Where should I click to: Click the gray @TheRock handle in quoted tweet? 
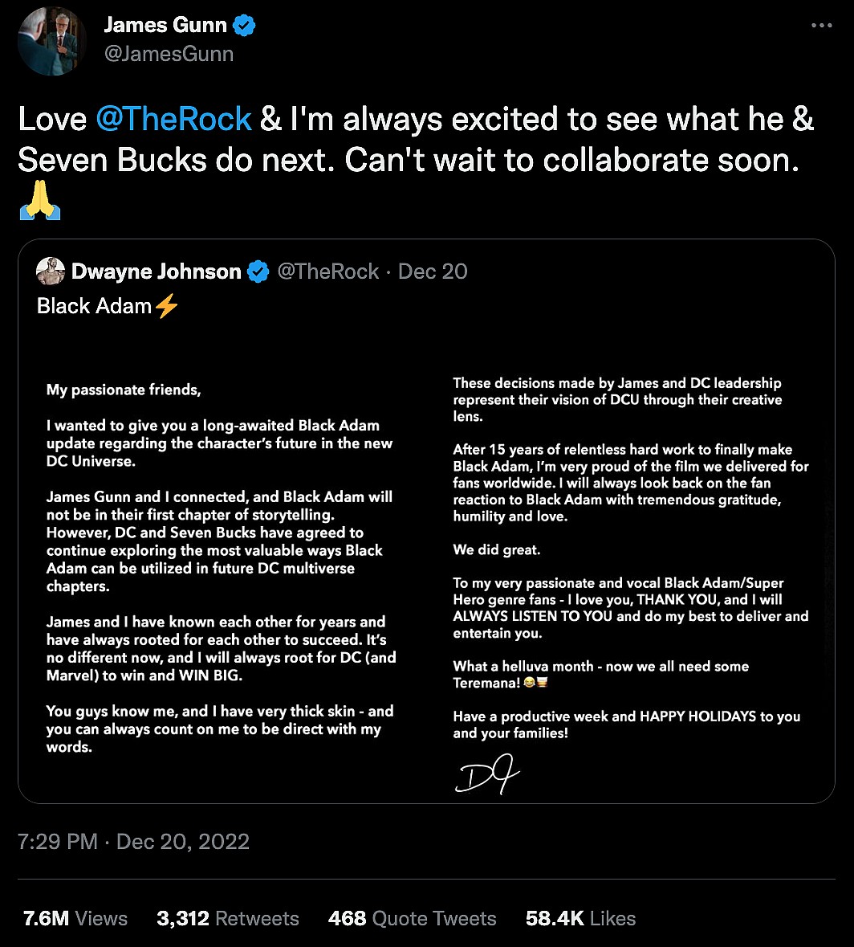pos(327,271)
